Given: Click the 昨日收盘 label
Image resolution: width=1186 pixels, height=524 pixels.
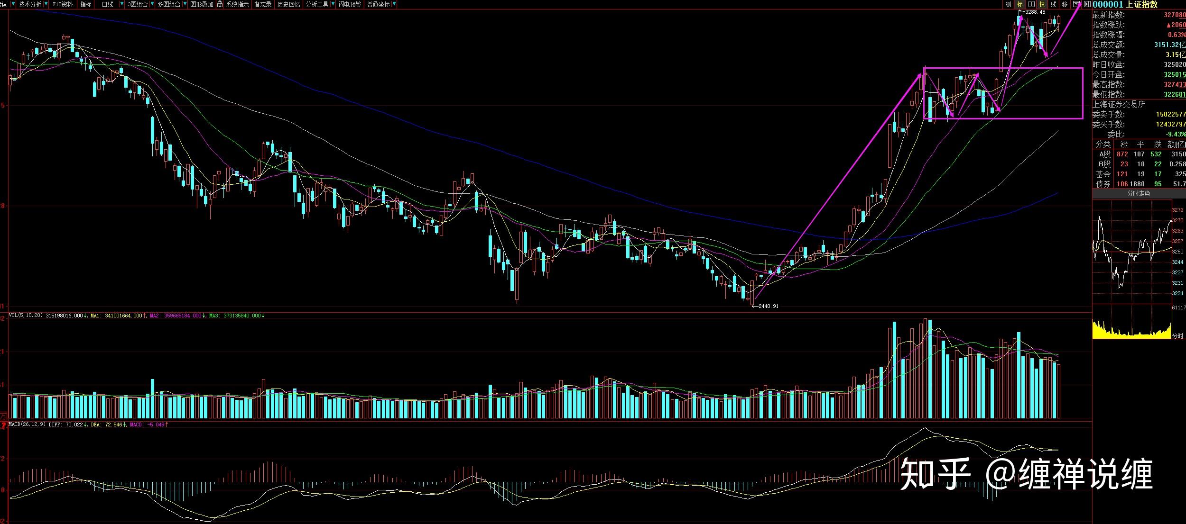Looking at the screenshot, I should 1109,64.
